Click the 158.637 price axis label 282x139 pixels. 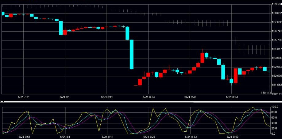tap(277, 13)
